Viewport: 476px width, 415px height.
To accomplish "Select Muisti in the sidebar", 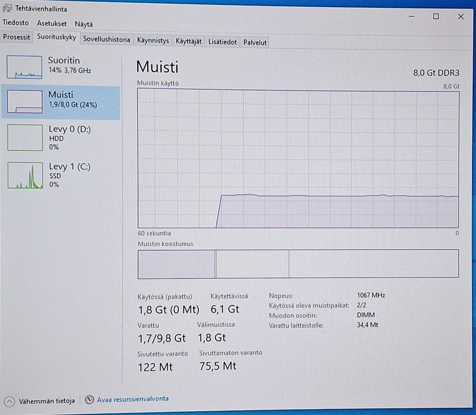I will (60, 102).
